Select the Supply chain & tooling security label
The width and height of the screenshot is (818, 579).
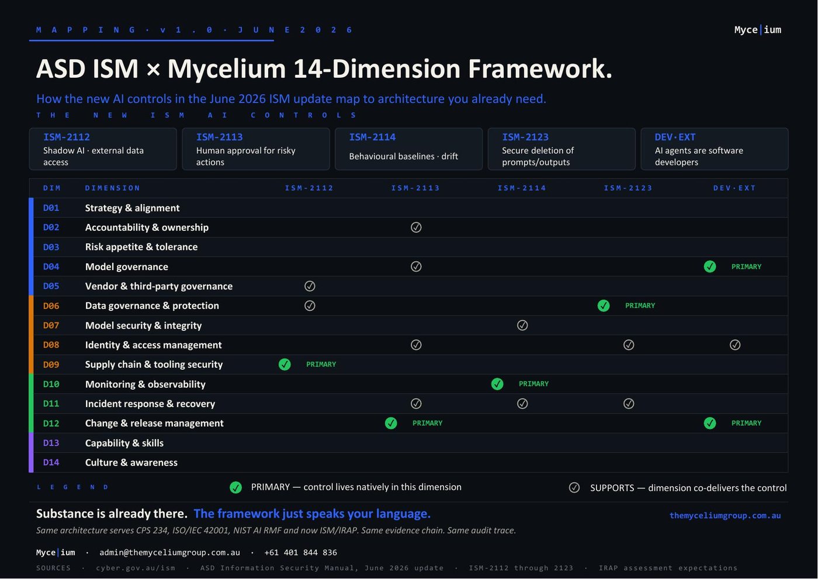(x=154, y=364)
